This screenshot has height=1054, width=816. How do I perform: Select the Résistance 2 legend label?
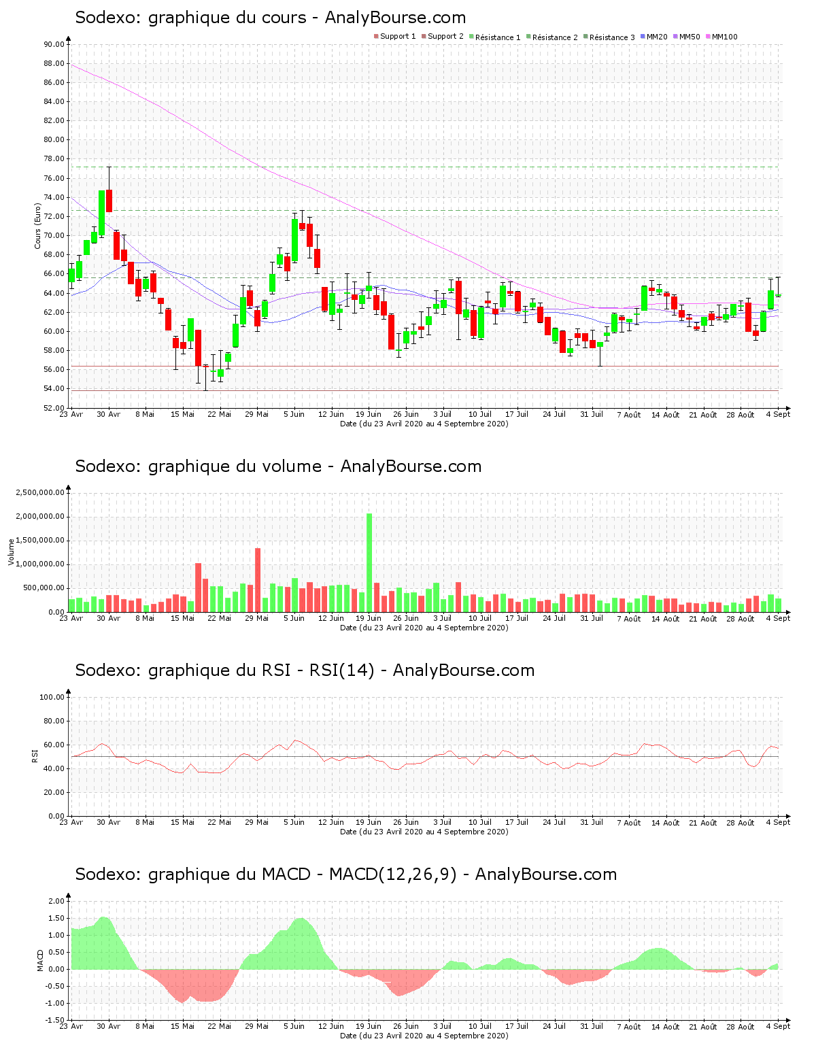click(x=555, y=37)
